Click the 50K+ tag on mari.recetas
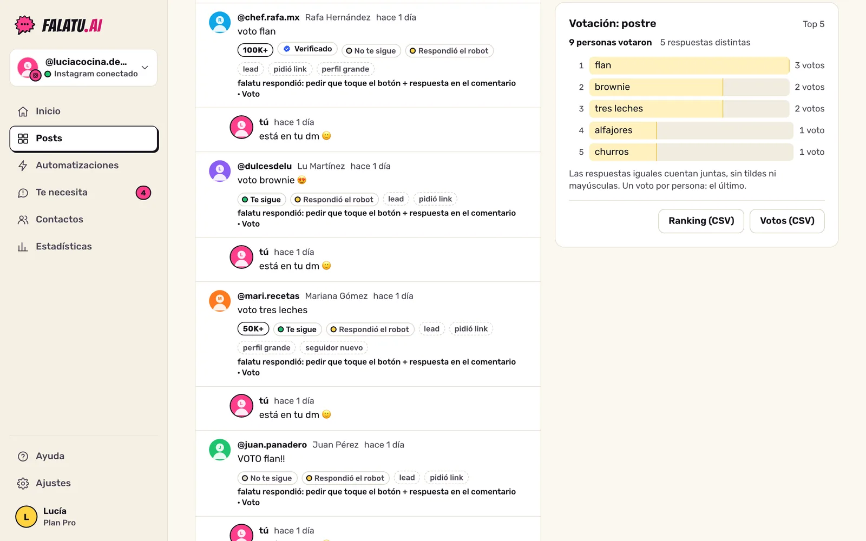Viewport: 866px width, 541px height. coord(253,328)
